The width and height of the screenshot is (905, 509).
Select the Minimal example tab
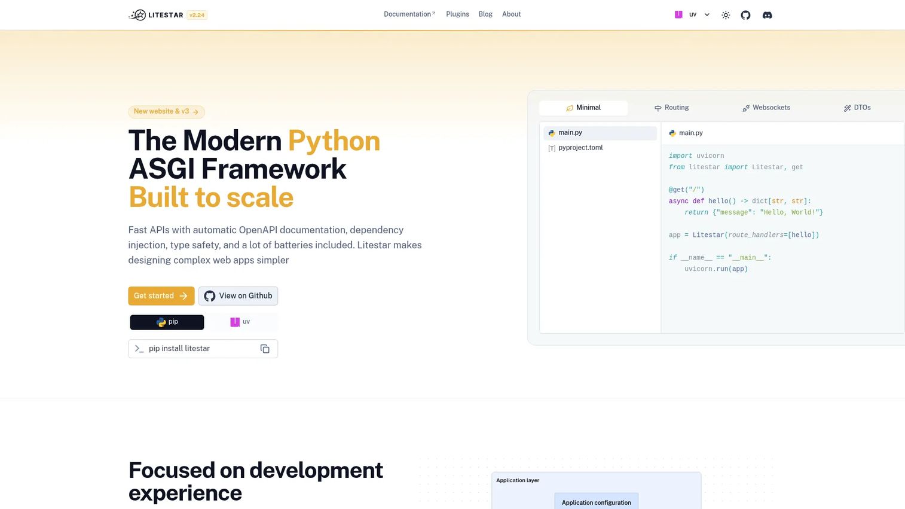point(583,108)
